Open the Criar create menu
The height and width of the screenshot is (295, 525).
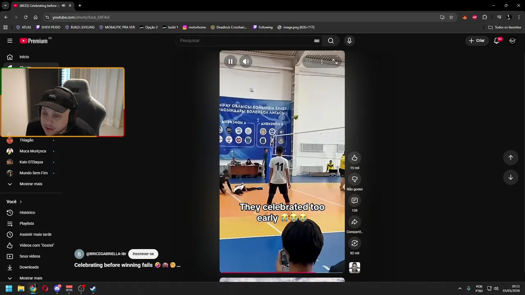click(x=477, y=41)
